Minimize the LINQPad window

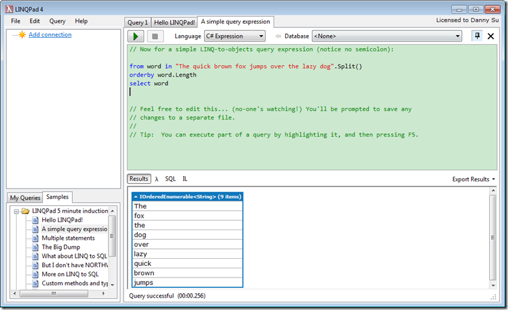click(x=459, y=9)
